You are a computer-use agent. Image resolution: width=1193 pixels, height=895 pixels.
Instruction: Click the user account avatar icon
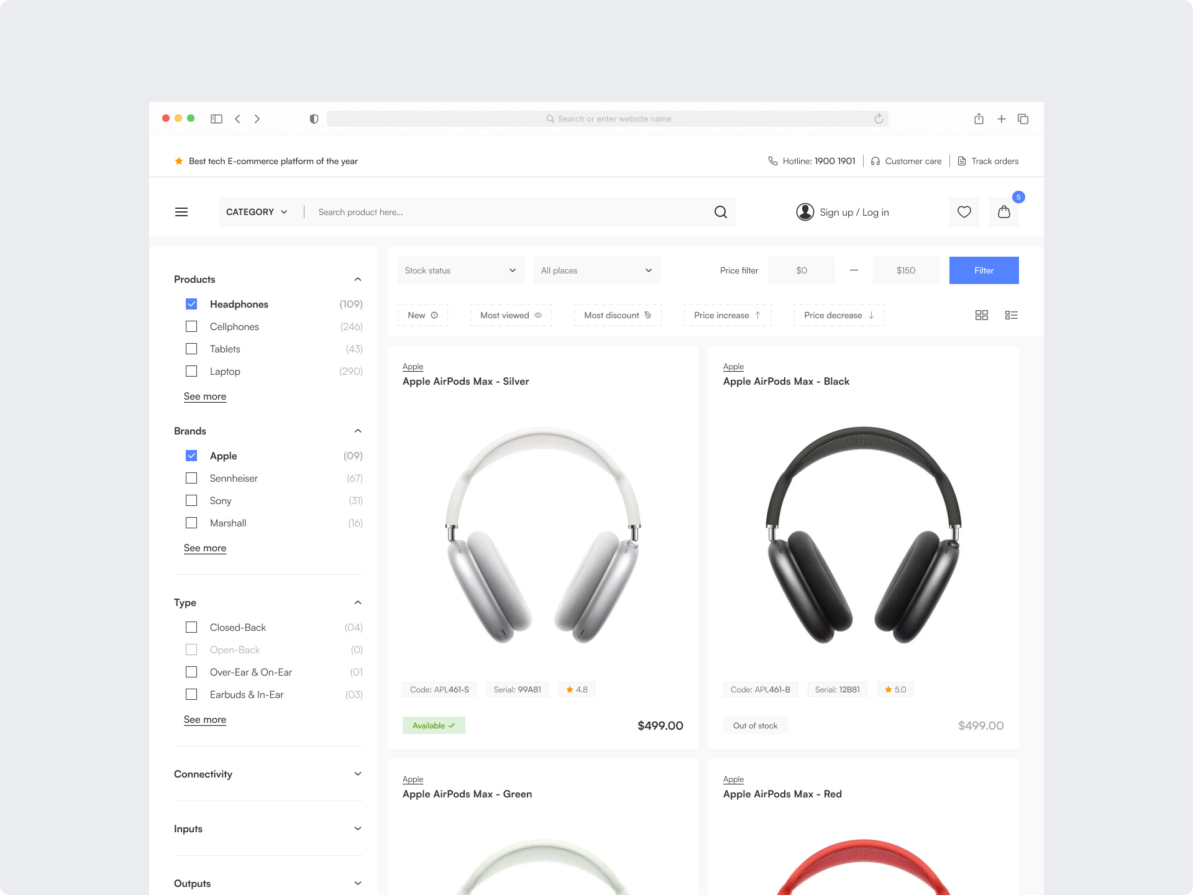805,212
